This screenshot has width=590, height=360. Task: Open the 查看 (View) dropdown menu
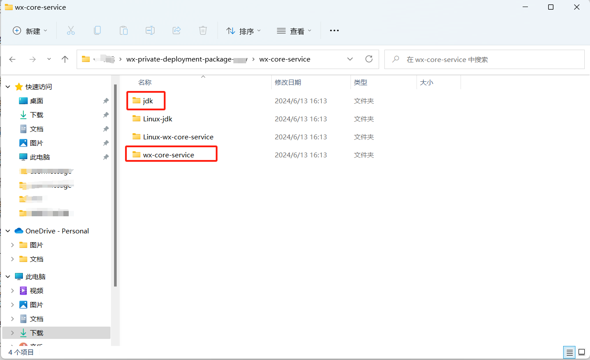click(x=294, y=31)
